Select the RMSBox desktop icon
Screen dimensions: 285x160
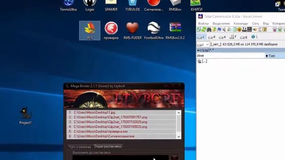(175, 5)
